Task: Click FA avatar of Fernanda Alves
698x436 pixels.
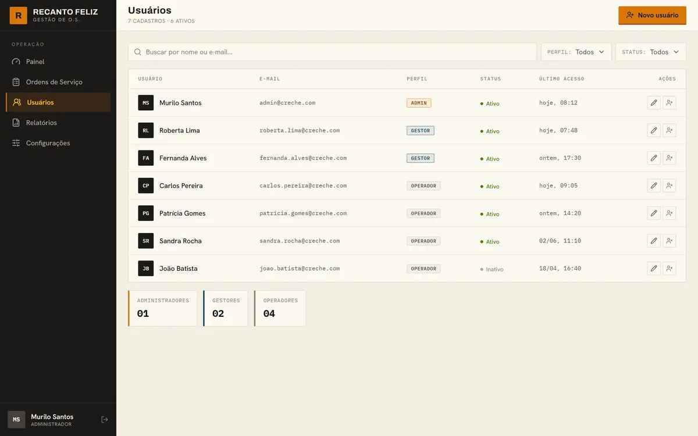Action: pyautogui.click(x=146, y=158)
